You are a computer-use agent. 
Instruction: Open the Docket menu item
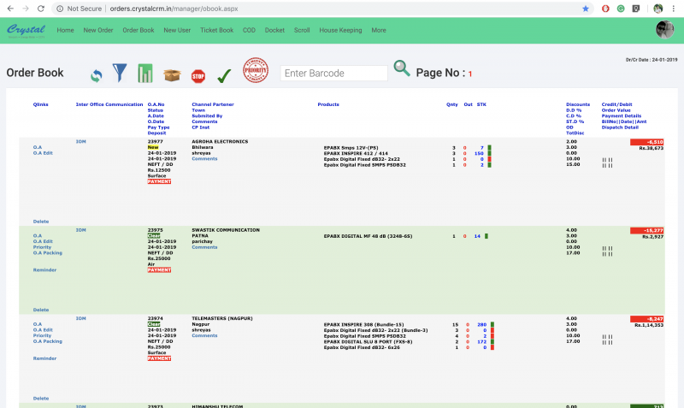(274, 30)
